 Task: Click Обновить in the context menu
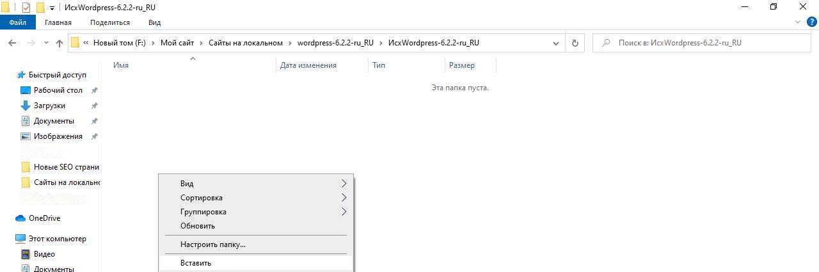click(x=198, y=226)
